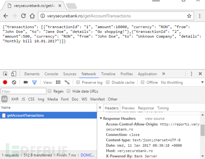Show overview waterfall view icon

click(67, 82)
